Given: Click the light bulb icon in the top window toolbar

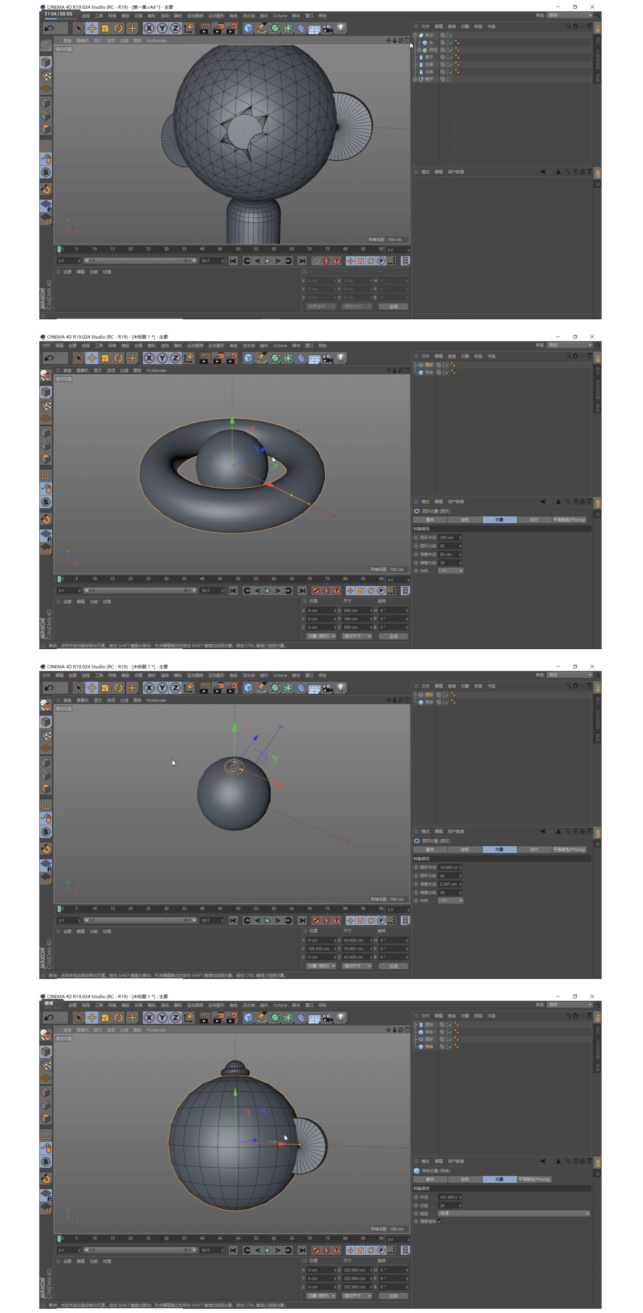Looking at the screenshot, I should pos(341,28).
